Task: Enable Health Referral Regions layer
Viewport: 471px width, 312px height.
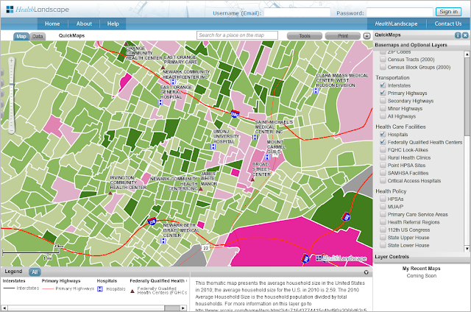Action: pos(383,222)
